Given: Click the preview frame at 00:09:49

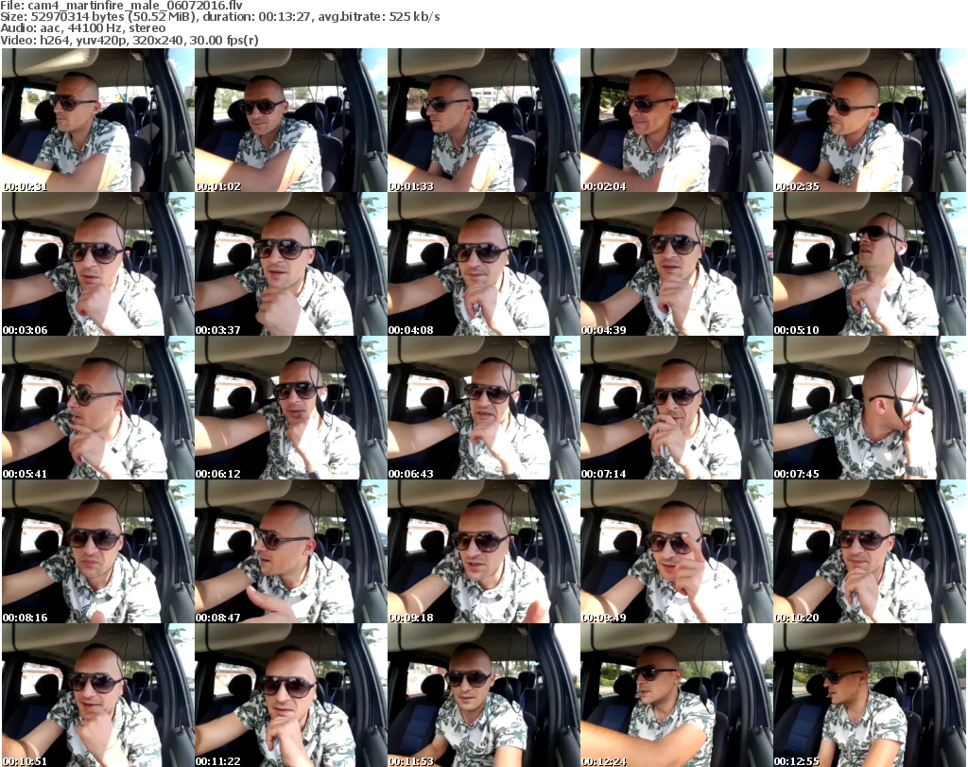Looking at the screenshot, I should tap(676, 551).
